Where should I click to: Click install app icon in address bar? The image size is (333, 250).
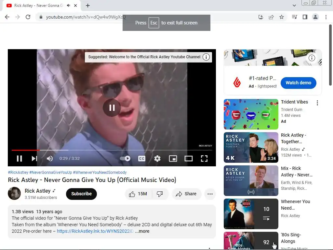tap(260, 17)
